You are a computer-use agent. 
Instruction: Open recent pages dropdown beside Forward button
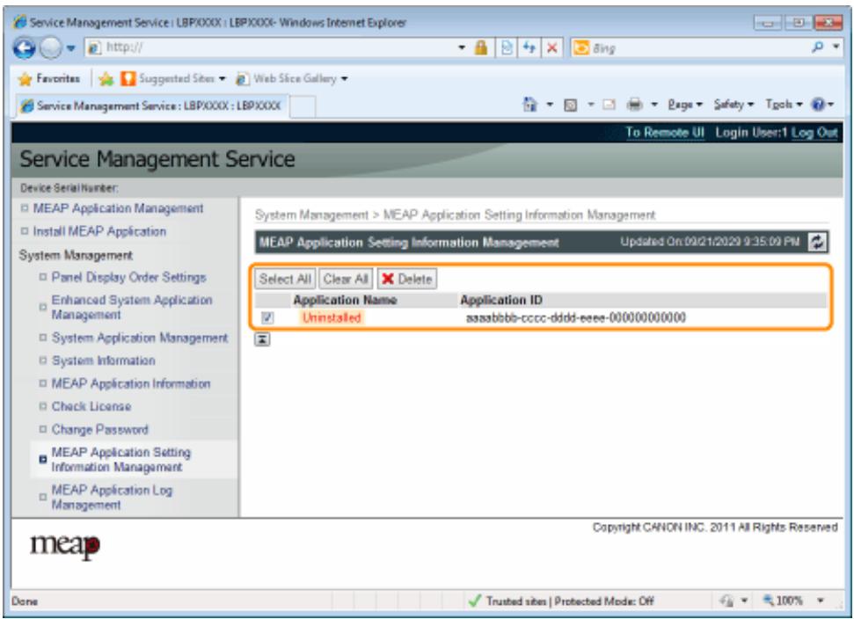click(x=71, y=47)
